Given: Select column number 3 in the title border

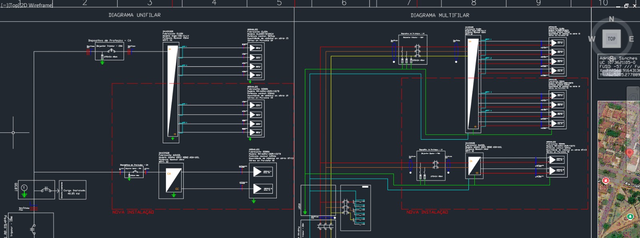Looking at the screenshot, I should pos(150,3).
